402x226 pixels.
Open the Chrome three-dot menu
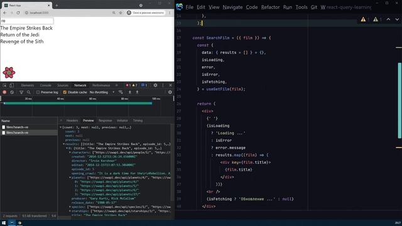(170, 13)
